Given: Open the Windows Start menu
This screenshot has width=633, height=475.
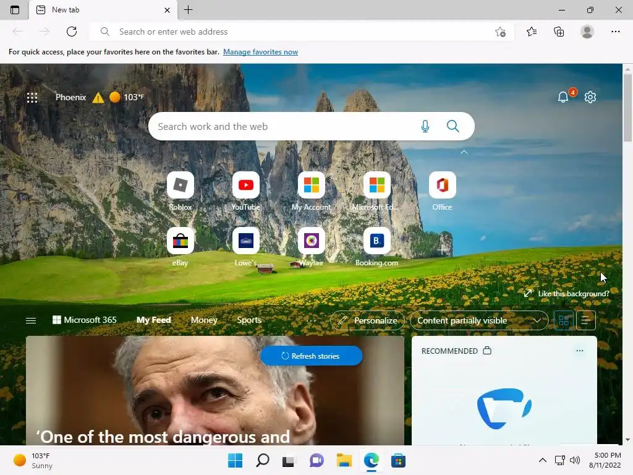Looking at the screenshot, I should [x=235, y=460].
